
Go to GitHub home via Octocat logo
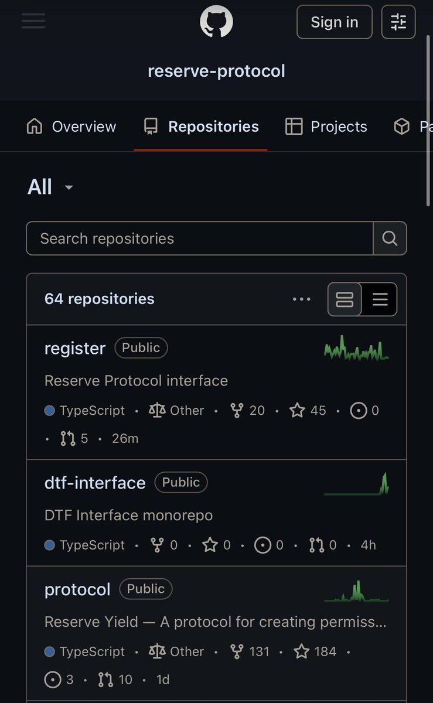pyautogui.click(x=216, y=22)
